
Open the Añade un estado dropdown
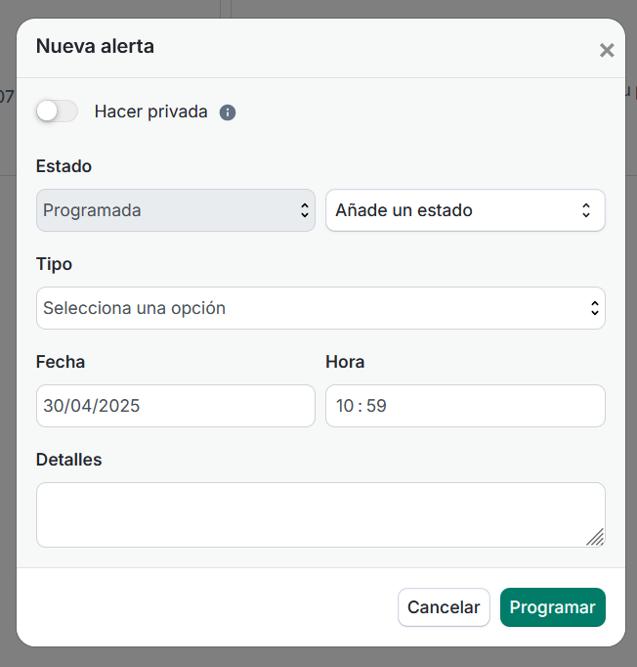click(x=465, y=210)
